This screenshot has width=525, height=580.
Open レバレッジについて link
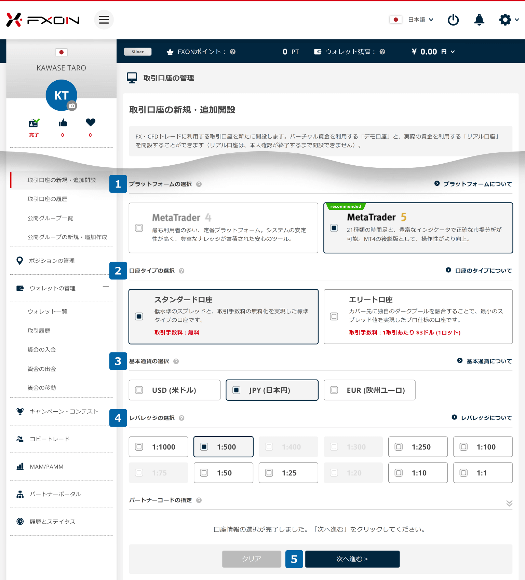coord(482,418)
